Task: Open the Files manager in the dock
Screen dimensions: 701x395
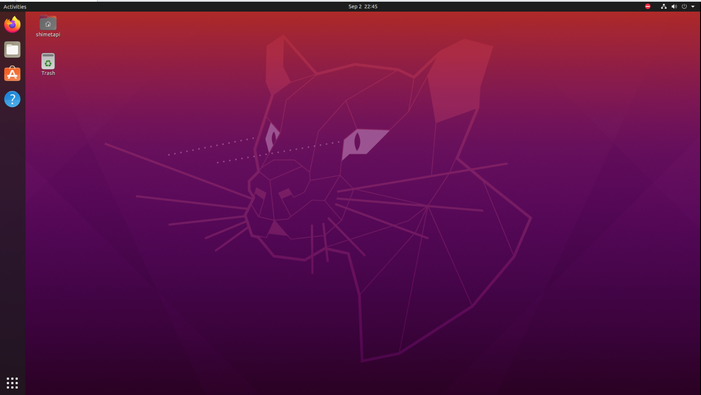Action: [12, 50]
